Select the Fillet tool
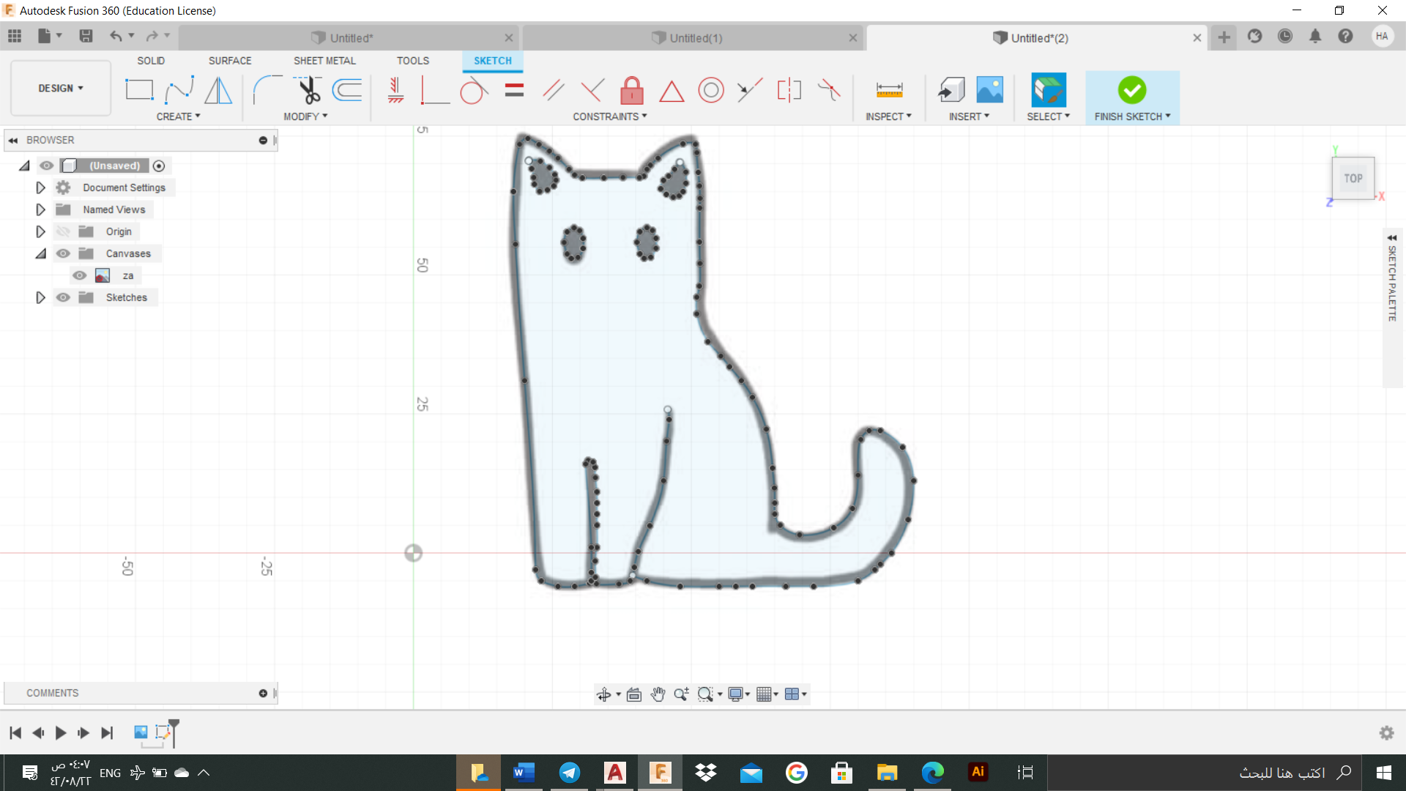Image resolution: width=1406 pixels, height=791 pixels. click(267, 90)
